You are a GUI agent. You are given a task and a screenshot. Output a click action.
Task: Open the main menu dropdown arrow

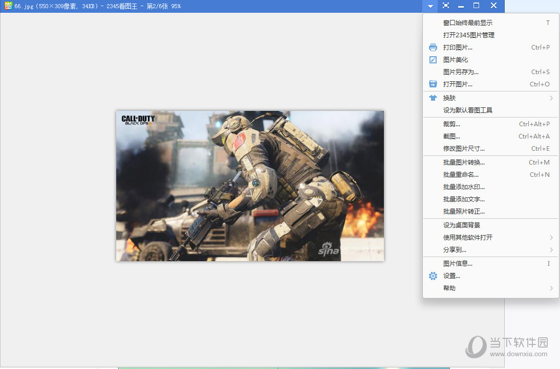tap(430, 6)
